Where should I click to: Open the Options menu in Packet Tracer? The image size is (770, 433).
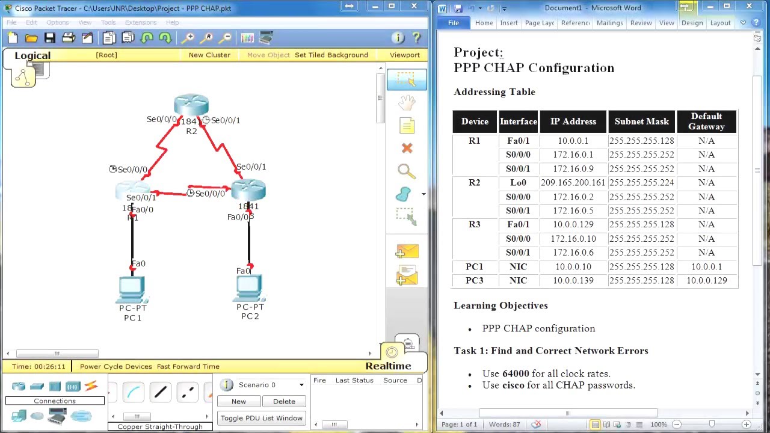click(x=57, y=22)
